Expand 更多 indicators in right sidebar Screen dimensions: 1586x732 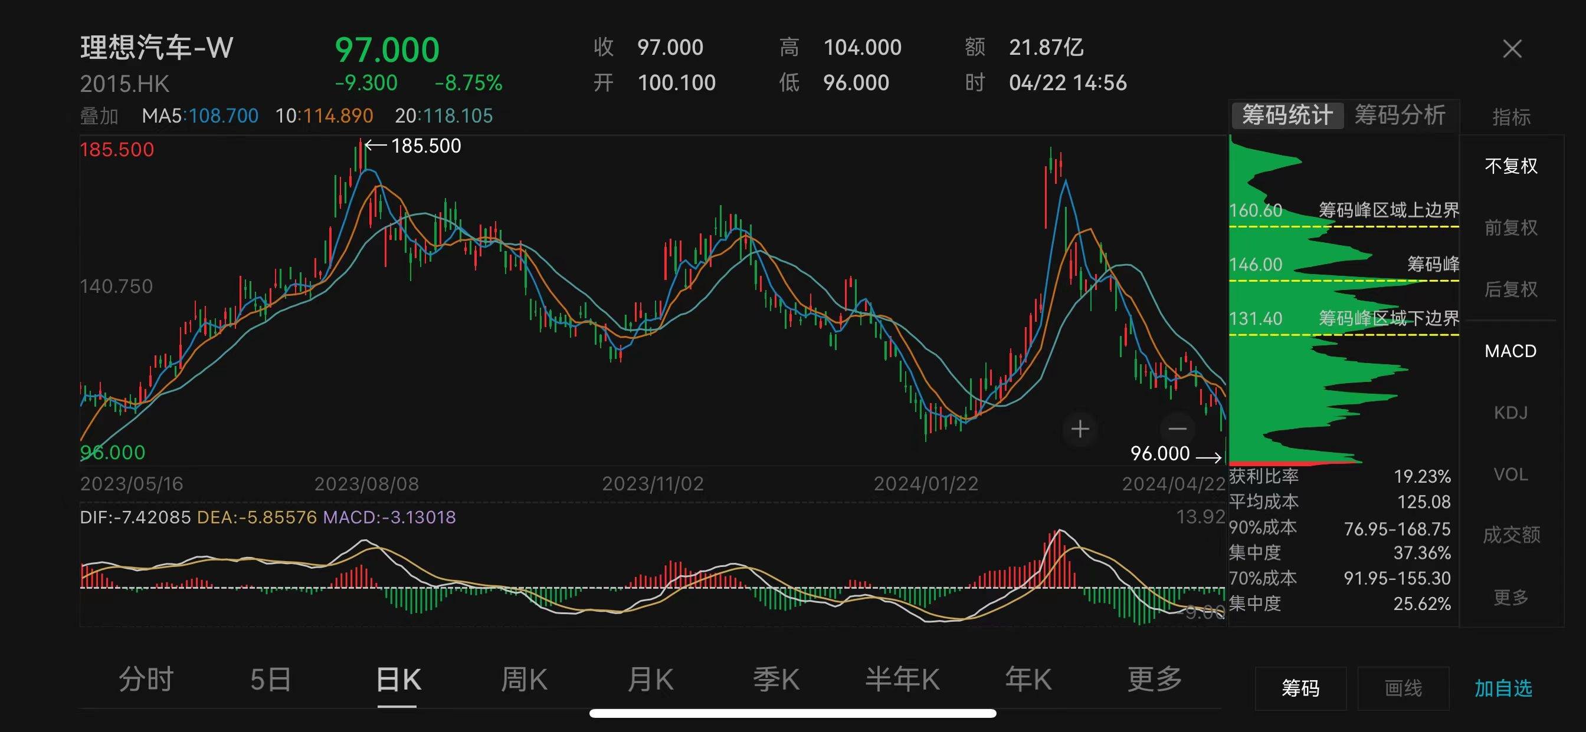1511,596
